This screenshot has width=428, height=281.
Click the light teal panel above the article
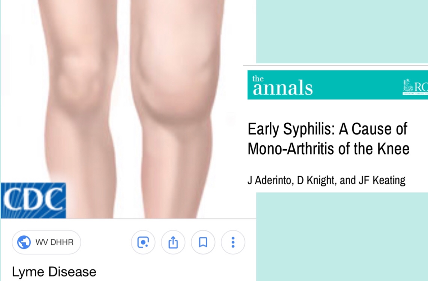[x=342, y=31]
